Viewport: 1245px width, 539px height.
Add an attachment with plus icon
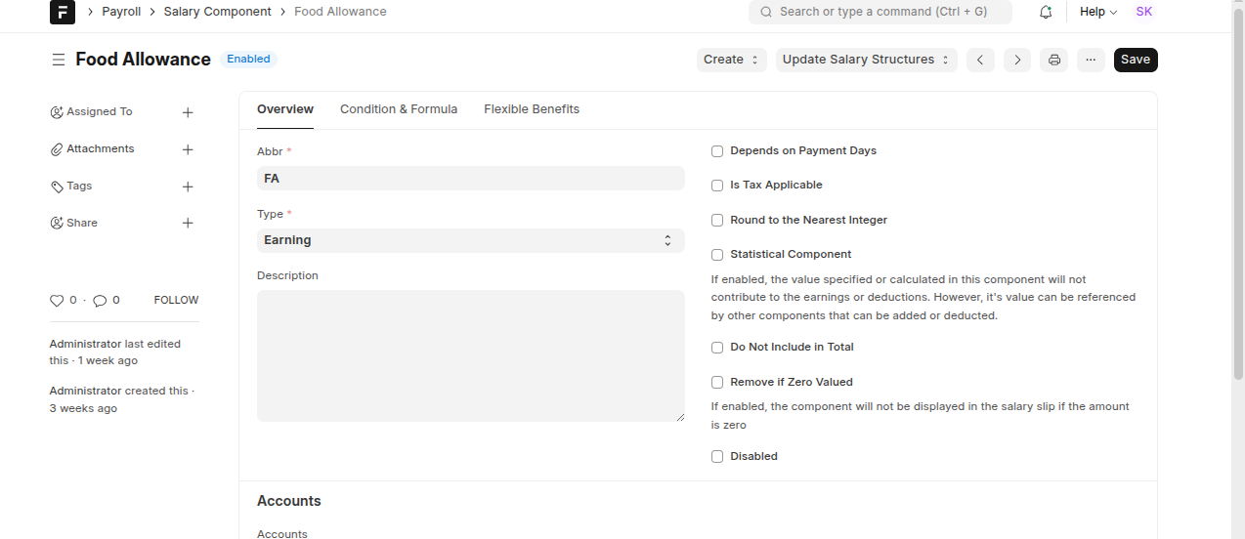(188, 149)
